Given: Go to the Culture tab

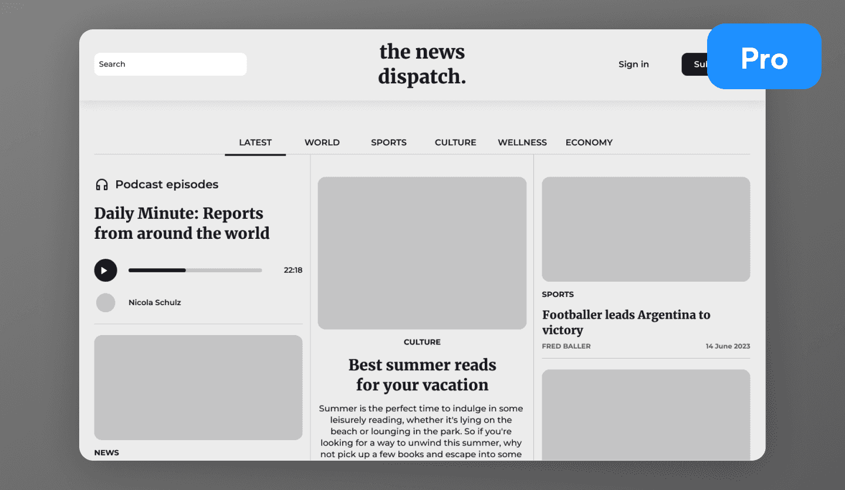Looking at the screenshot, I should (x=455, y=143).
